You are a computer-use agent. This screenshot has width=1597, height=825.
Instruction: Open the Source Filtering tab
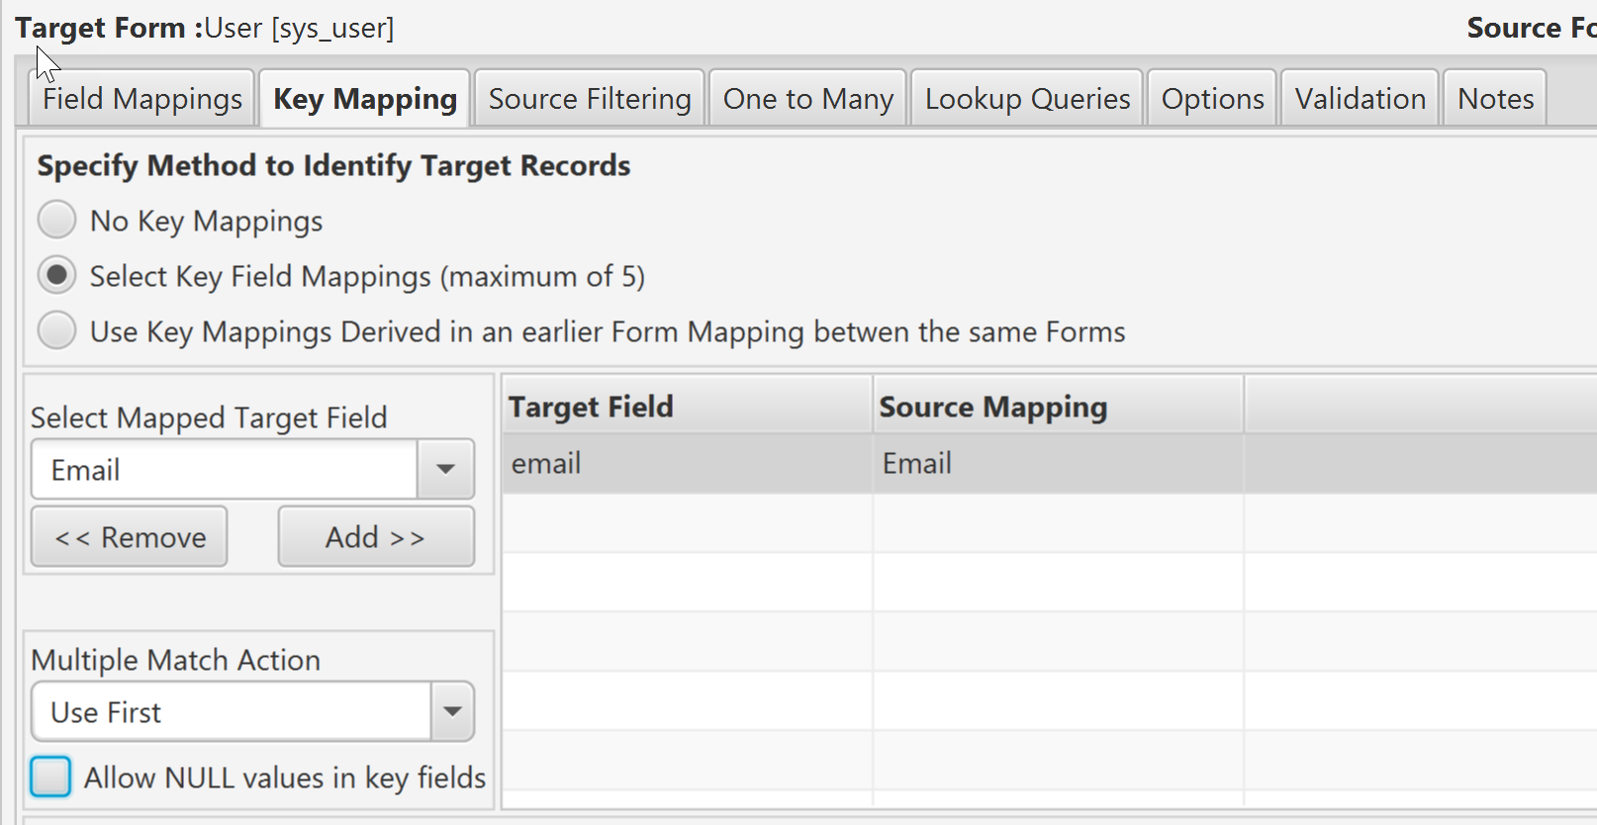click(590, 99)
